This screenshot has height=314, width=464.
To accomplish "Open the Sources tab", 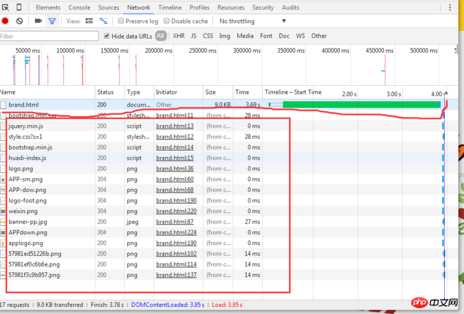I will (108, 8).
